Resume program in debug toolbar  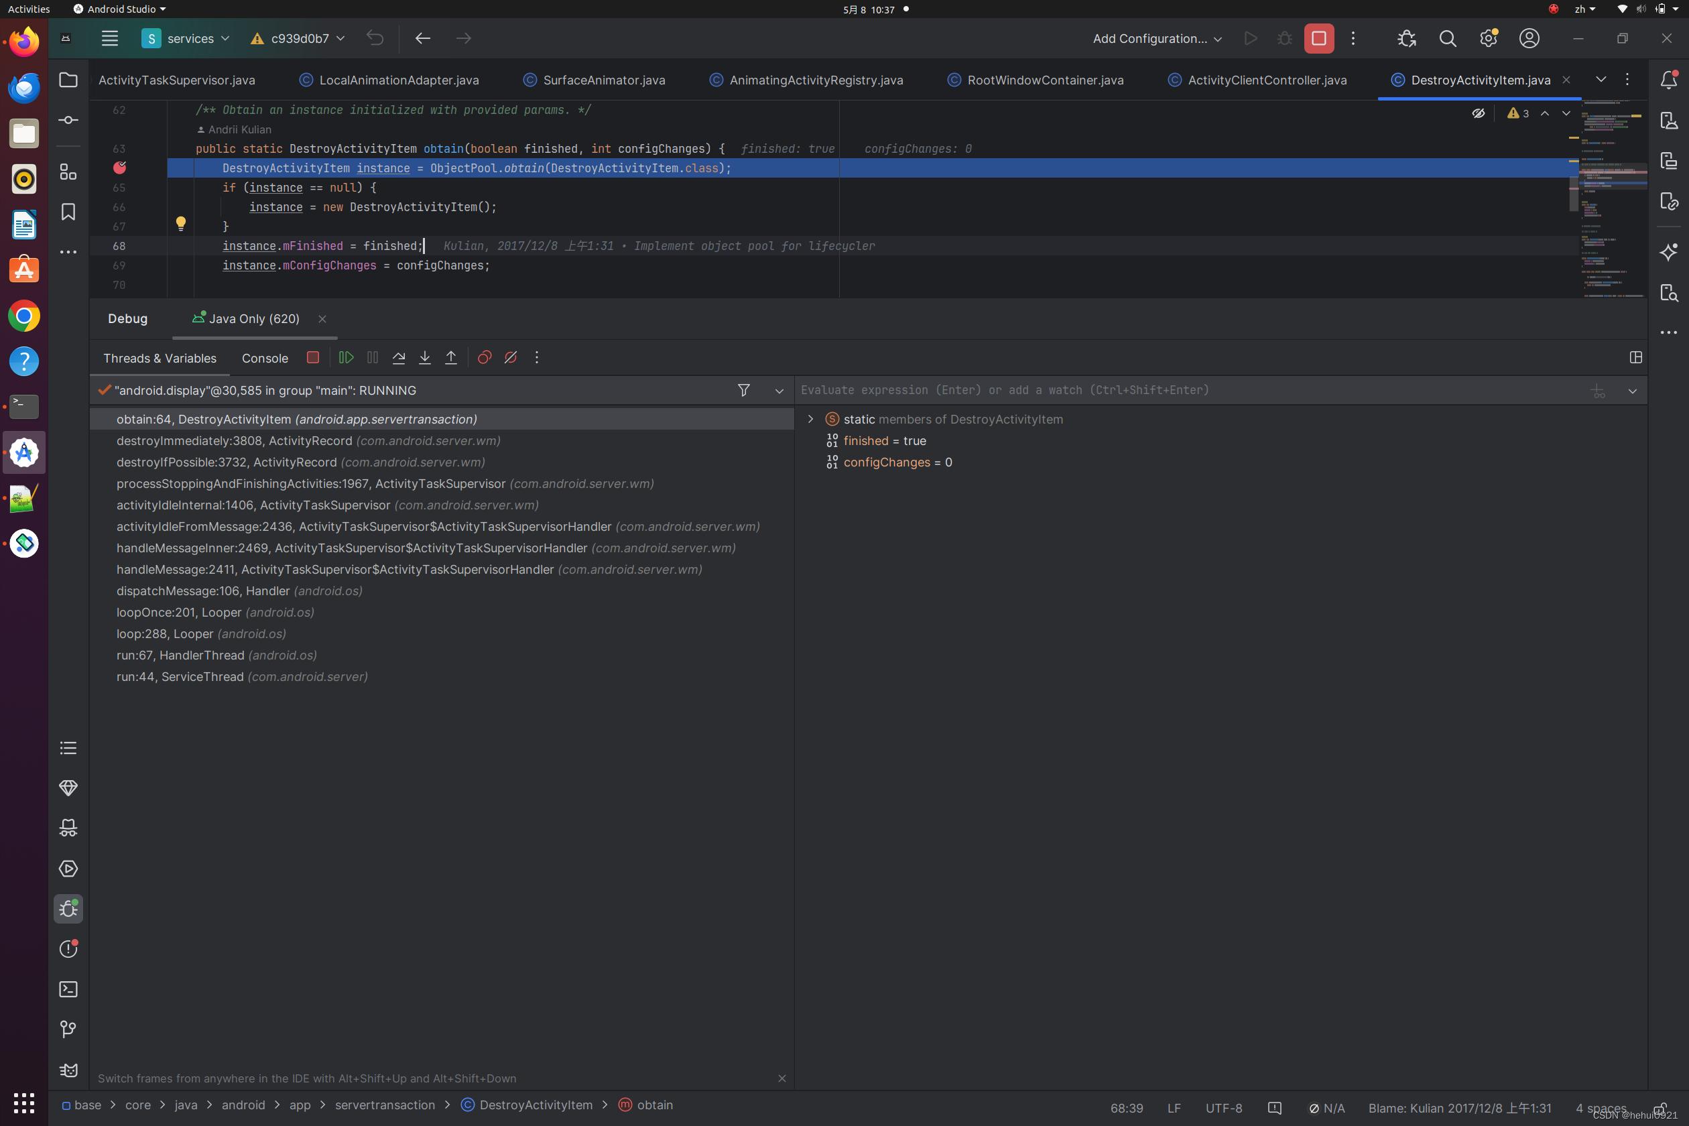(x=346, y=358)
